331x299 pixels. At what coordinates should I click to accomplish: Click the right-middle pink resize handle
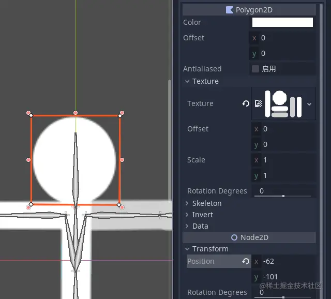[122, 160]
